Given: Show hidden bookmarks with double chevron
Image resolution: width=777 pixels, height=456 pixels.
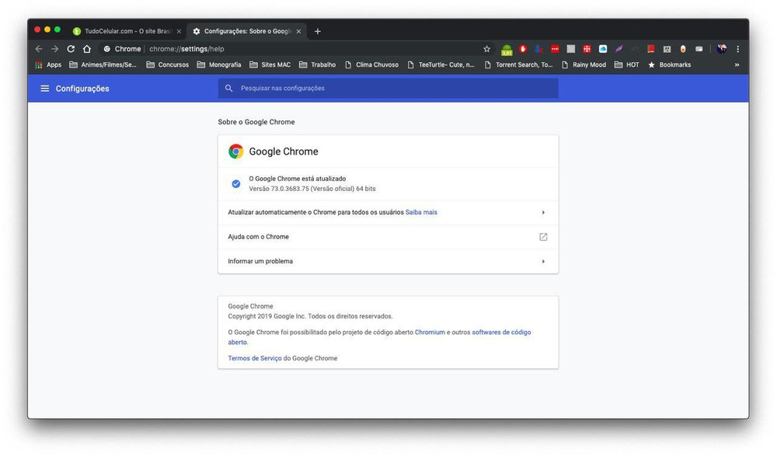Looking at the screenshot, I should coord(737,64).
